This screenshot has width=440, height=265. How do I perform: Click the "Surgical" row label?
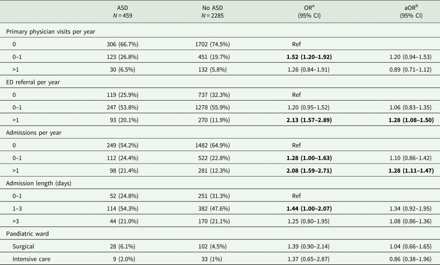pyautogui.click(x=24, y=247)
